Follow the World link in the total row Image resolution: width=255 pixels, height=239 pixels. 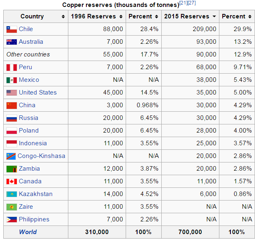(28, 232)
